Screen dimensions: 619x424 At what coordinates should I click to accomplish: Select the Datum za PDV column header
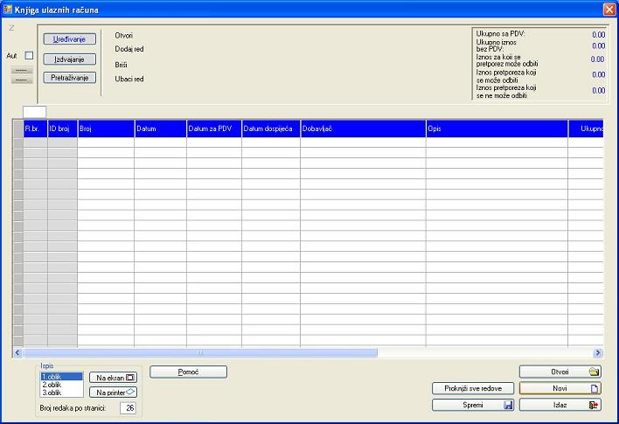[214, 129]
